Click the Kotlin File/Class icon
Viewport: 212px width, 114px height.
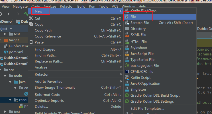(x=127, y=11)
